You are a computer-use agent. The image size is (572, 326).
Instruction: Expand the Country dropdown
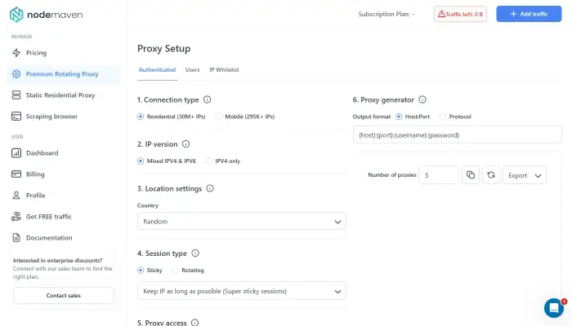coord(241,221)
